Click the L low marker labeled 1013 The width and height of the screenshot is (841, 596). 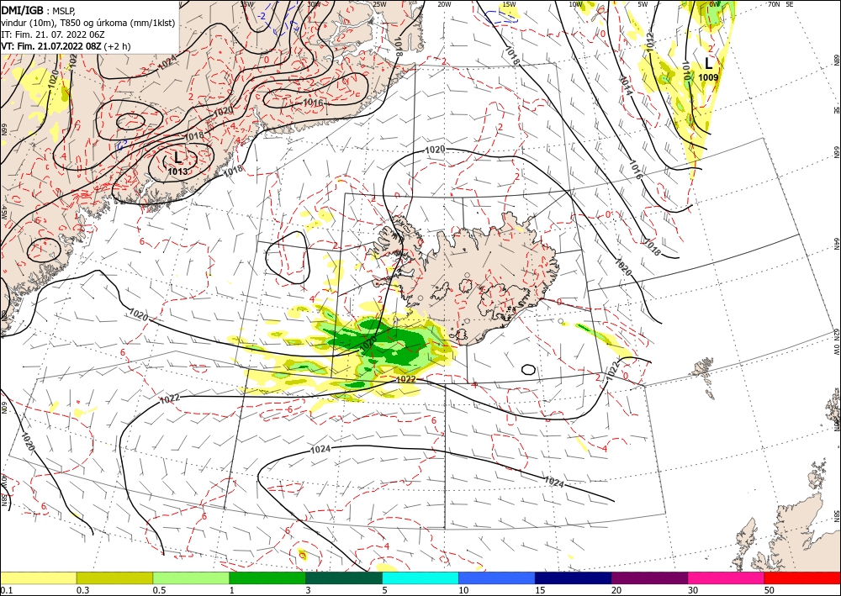point(177,157)
